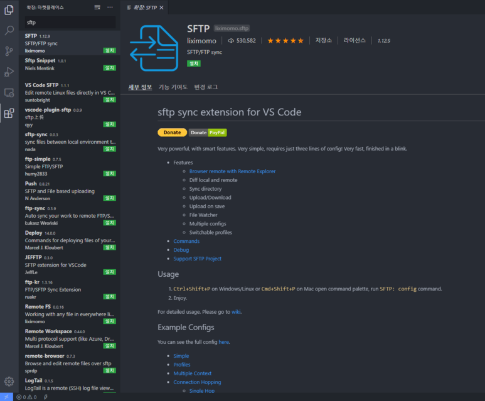
Task: Click the SFTP extension logo image
Action: pos(154,48)
